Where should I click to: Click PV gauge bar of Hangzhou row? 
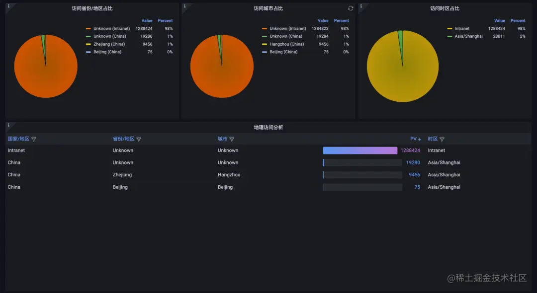(362, 175)
